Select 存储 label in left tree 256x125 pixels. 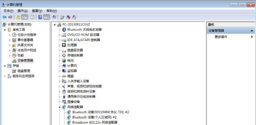click(x=16, y=66)
